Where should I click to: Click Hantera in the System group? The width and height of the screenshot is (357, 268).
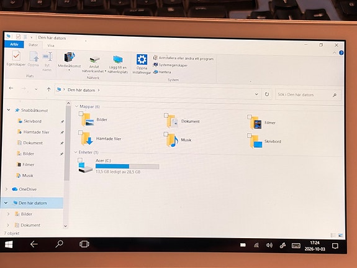point(162,72)
